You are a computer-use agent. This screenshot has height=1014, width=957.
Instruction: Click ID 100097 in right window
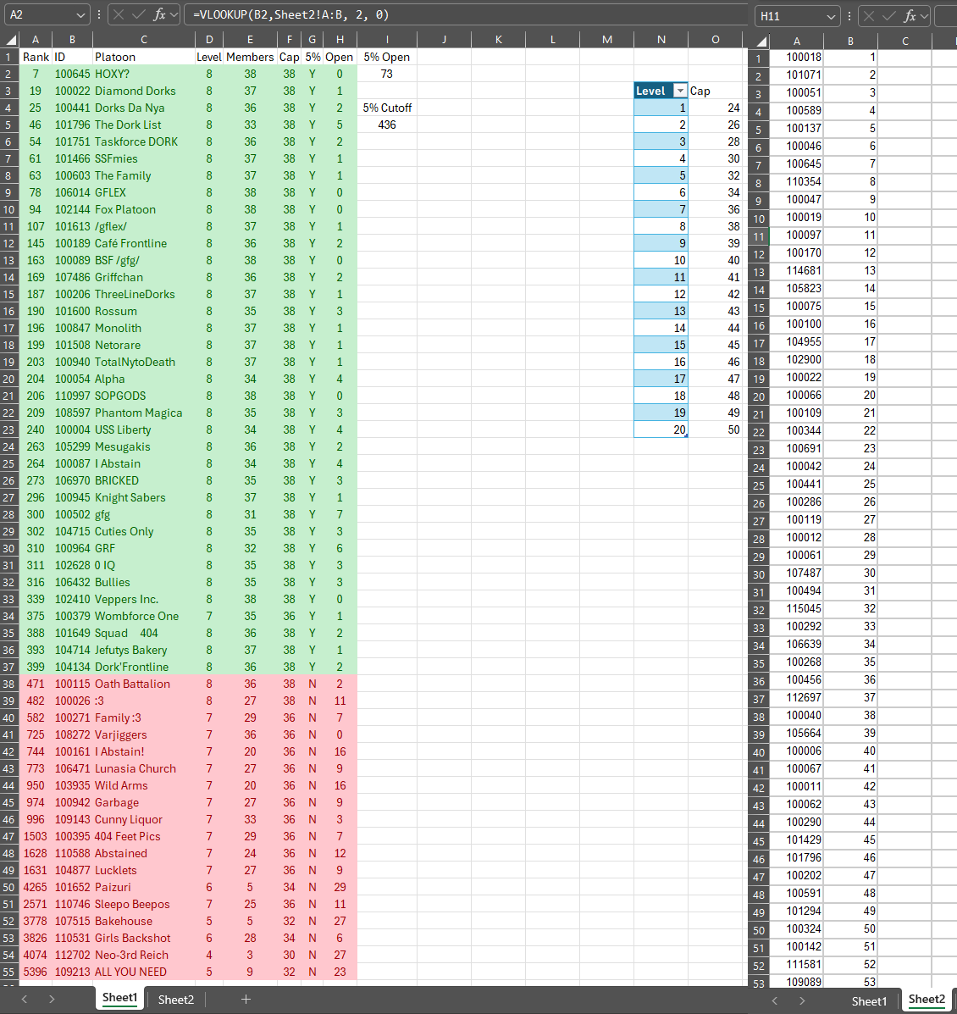797,235
